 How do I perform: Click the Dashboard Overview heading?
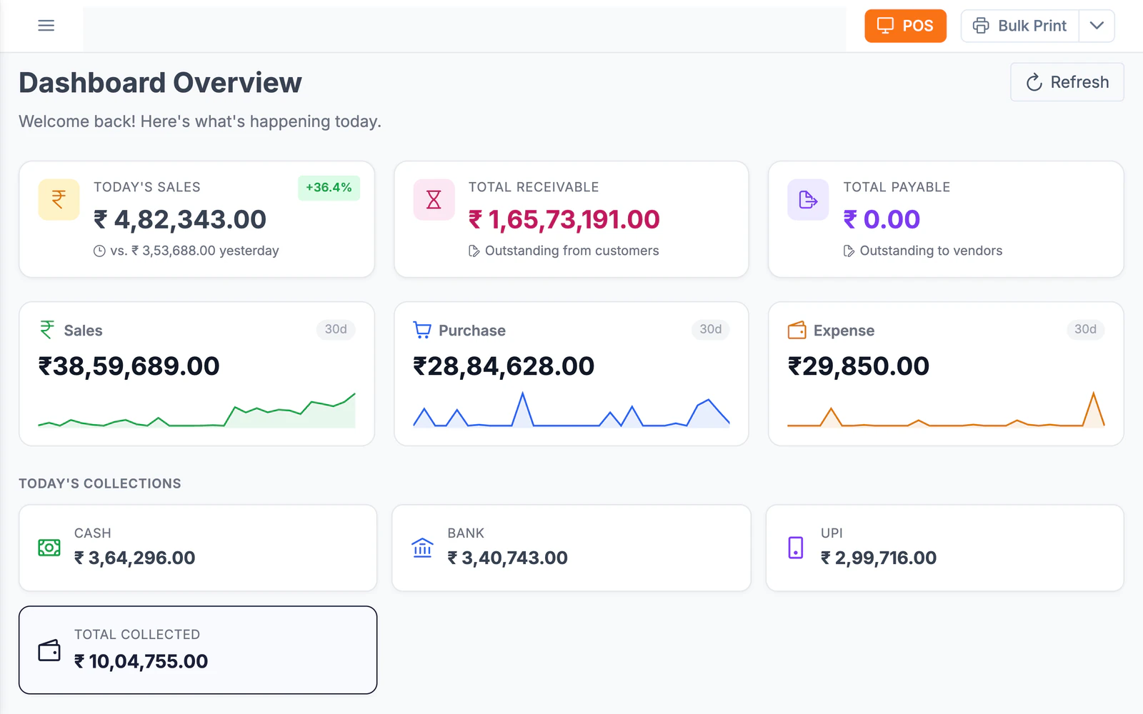pyautogui.click(x=161, y=83)
